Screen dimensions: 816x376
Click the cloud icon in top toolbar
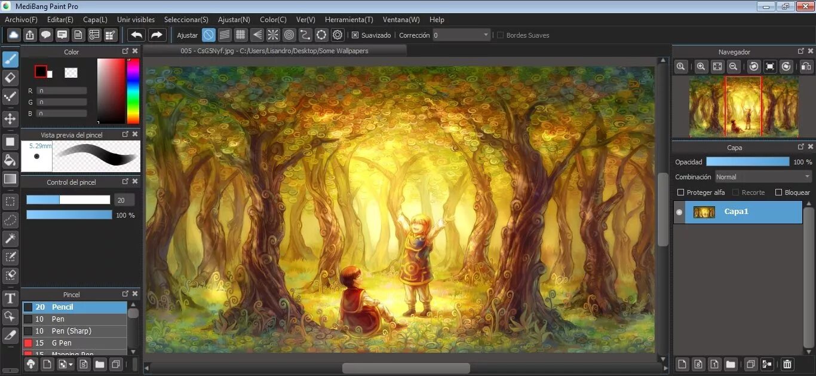pyautogui.click(x=14, y=35)
